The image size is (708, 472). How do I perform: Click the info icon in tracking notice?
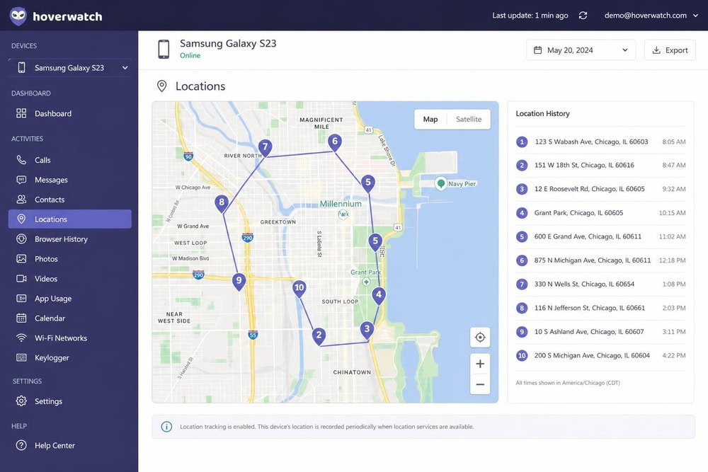pyautogui.click(x=166, y=427)
